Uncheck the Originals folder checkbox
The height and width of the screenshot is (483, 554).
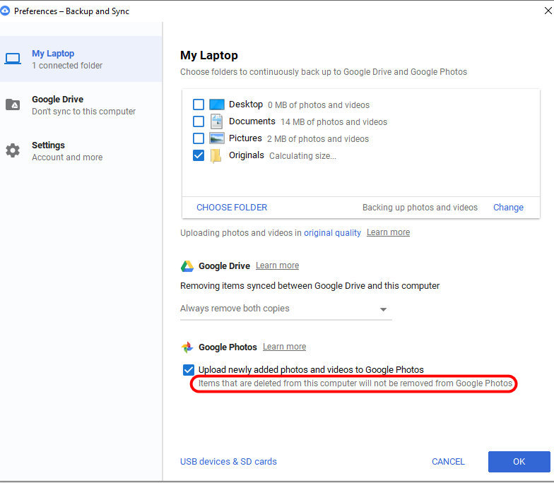coord(199,155)
